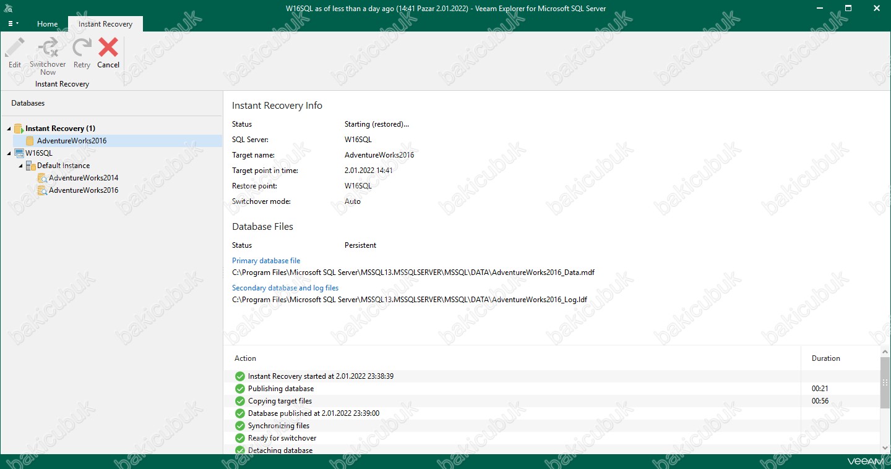Click the Edit pencil icon

[x=15, y=48]
